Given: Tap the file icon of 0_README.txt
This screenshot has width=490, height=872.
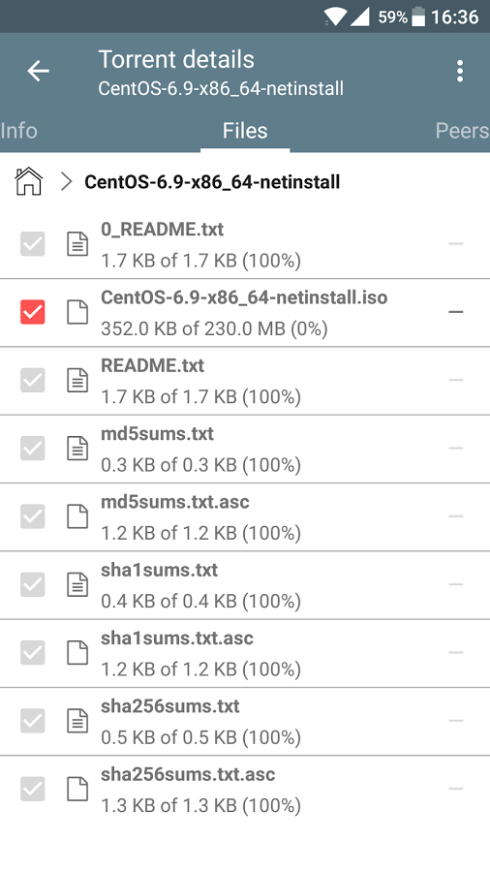Looking at the screenshot, I should click(77, 244).
